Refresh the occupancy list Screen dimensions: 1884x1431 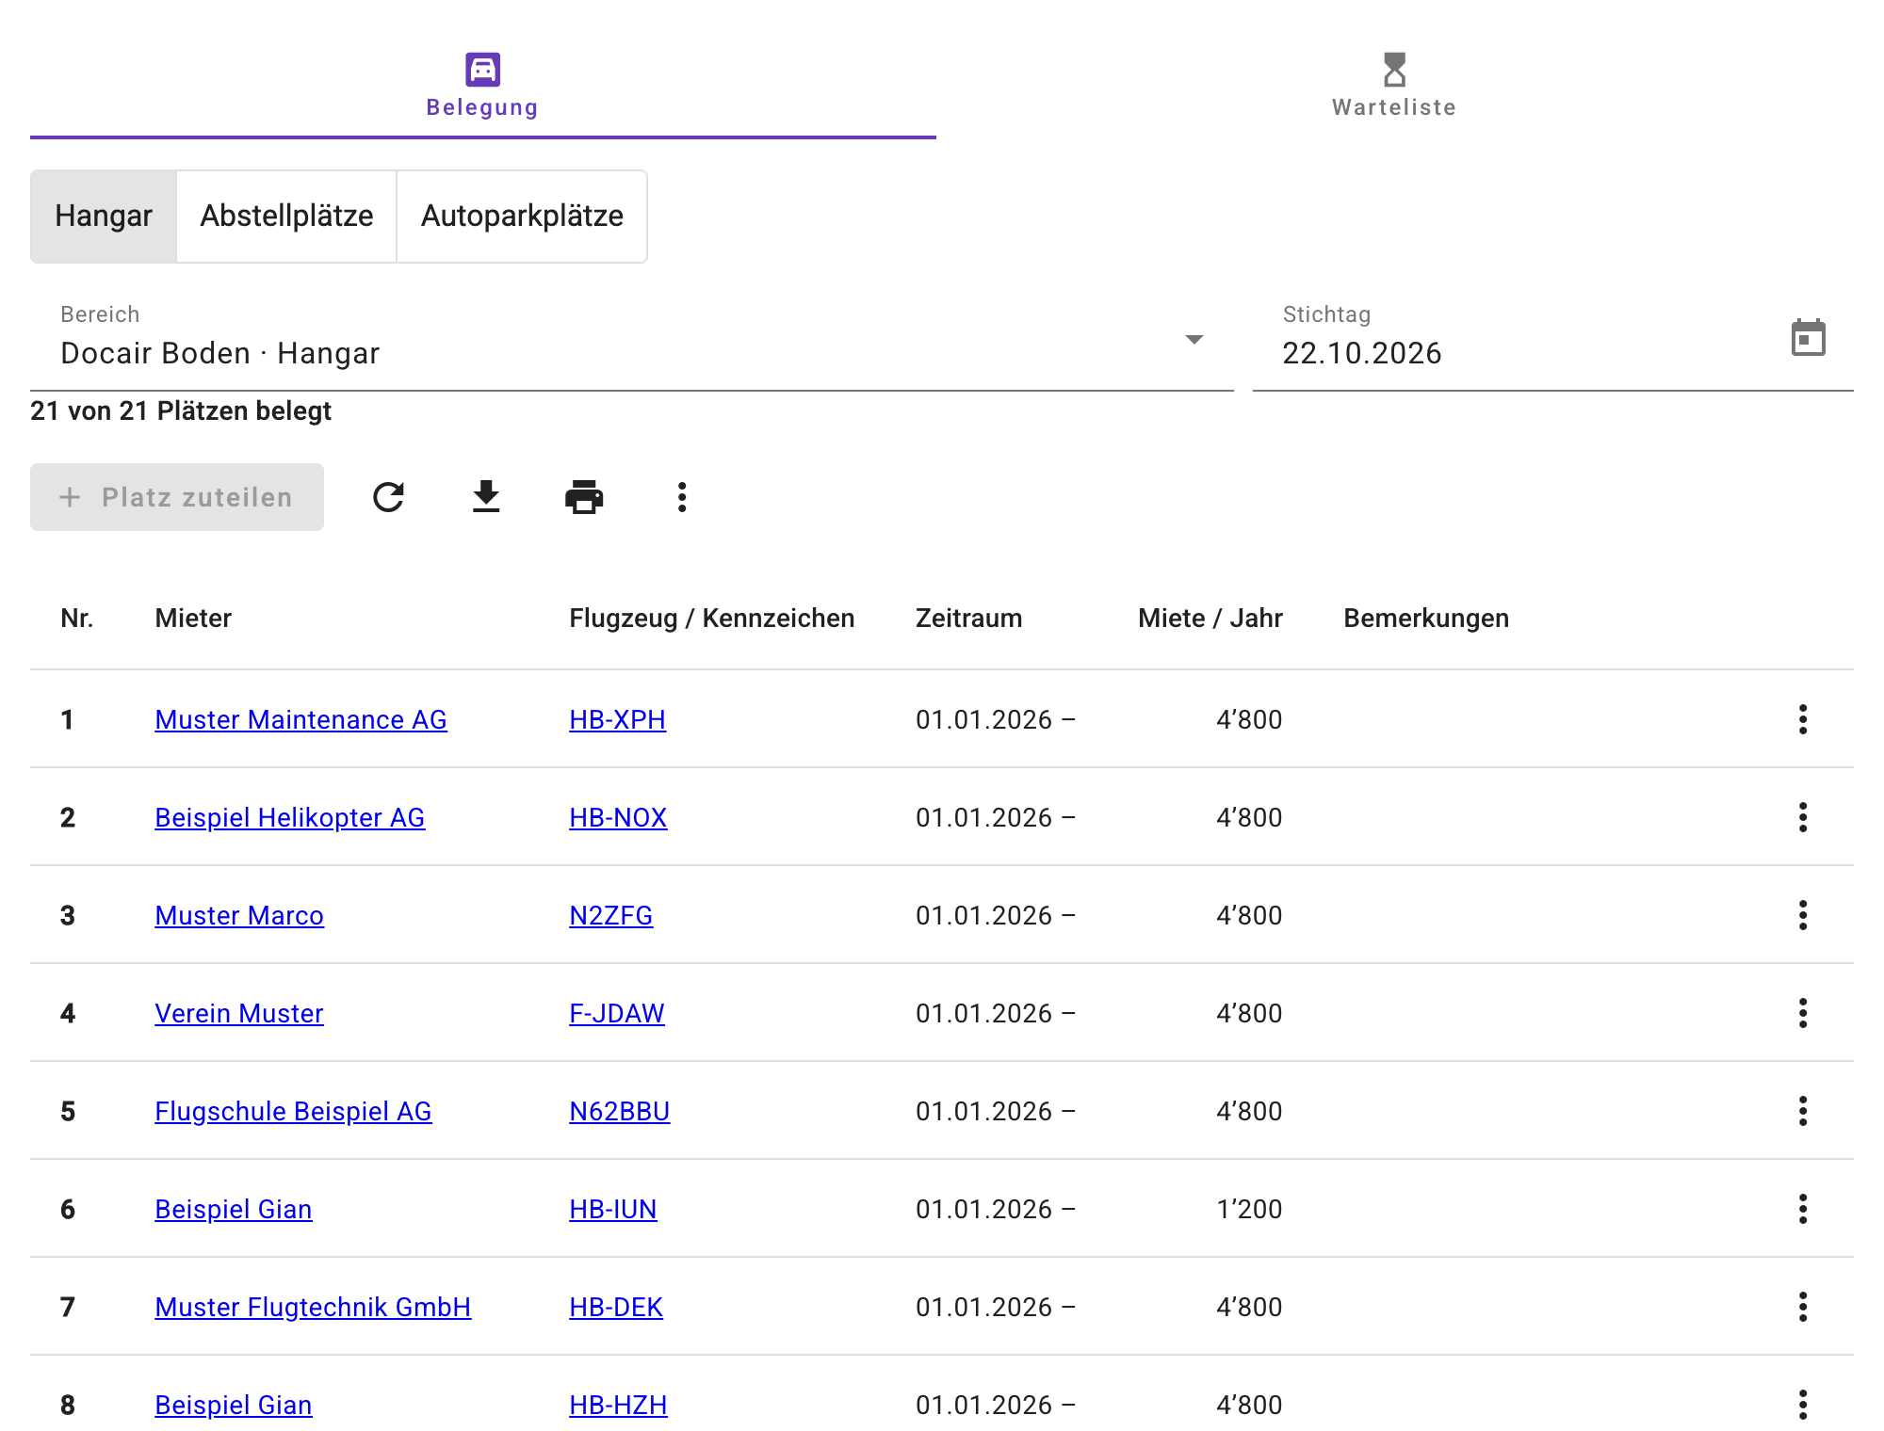click(x=388, y=497)
